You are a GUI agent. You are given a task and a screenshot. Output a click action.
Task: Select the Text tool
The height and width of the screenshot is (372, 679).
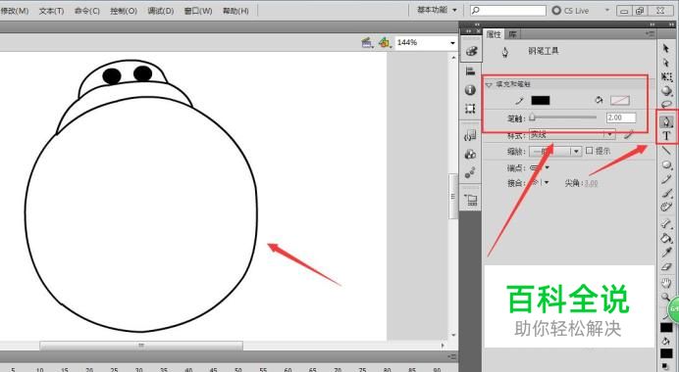coord(666,136)
